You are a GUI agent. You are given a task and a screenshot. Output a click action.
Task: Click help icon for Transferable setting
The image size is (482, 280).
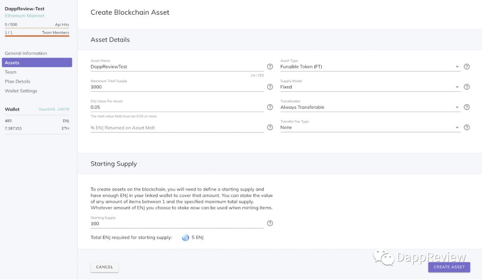click(467, 107)
